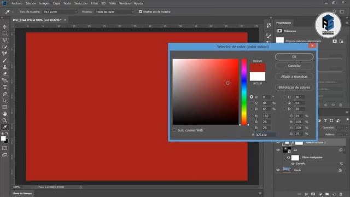Select the Brush tool
The image size is (350, 197).
[4, 60]
